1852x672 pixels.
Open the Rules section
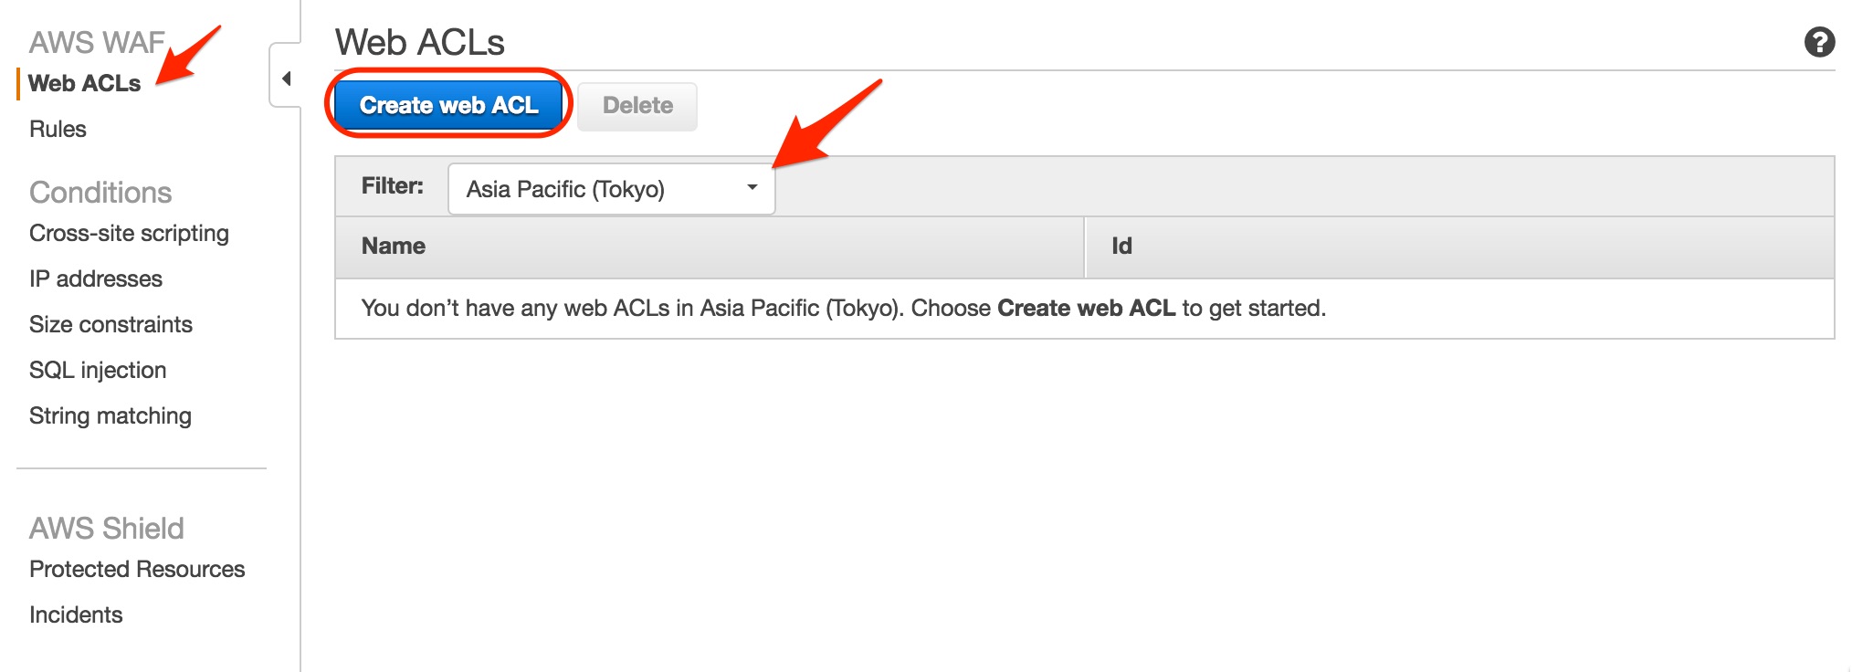pyautogui.click(x=58, y=129)
